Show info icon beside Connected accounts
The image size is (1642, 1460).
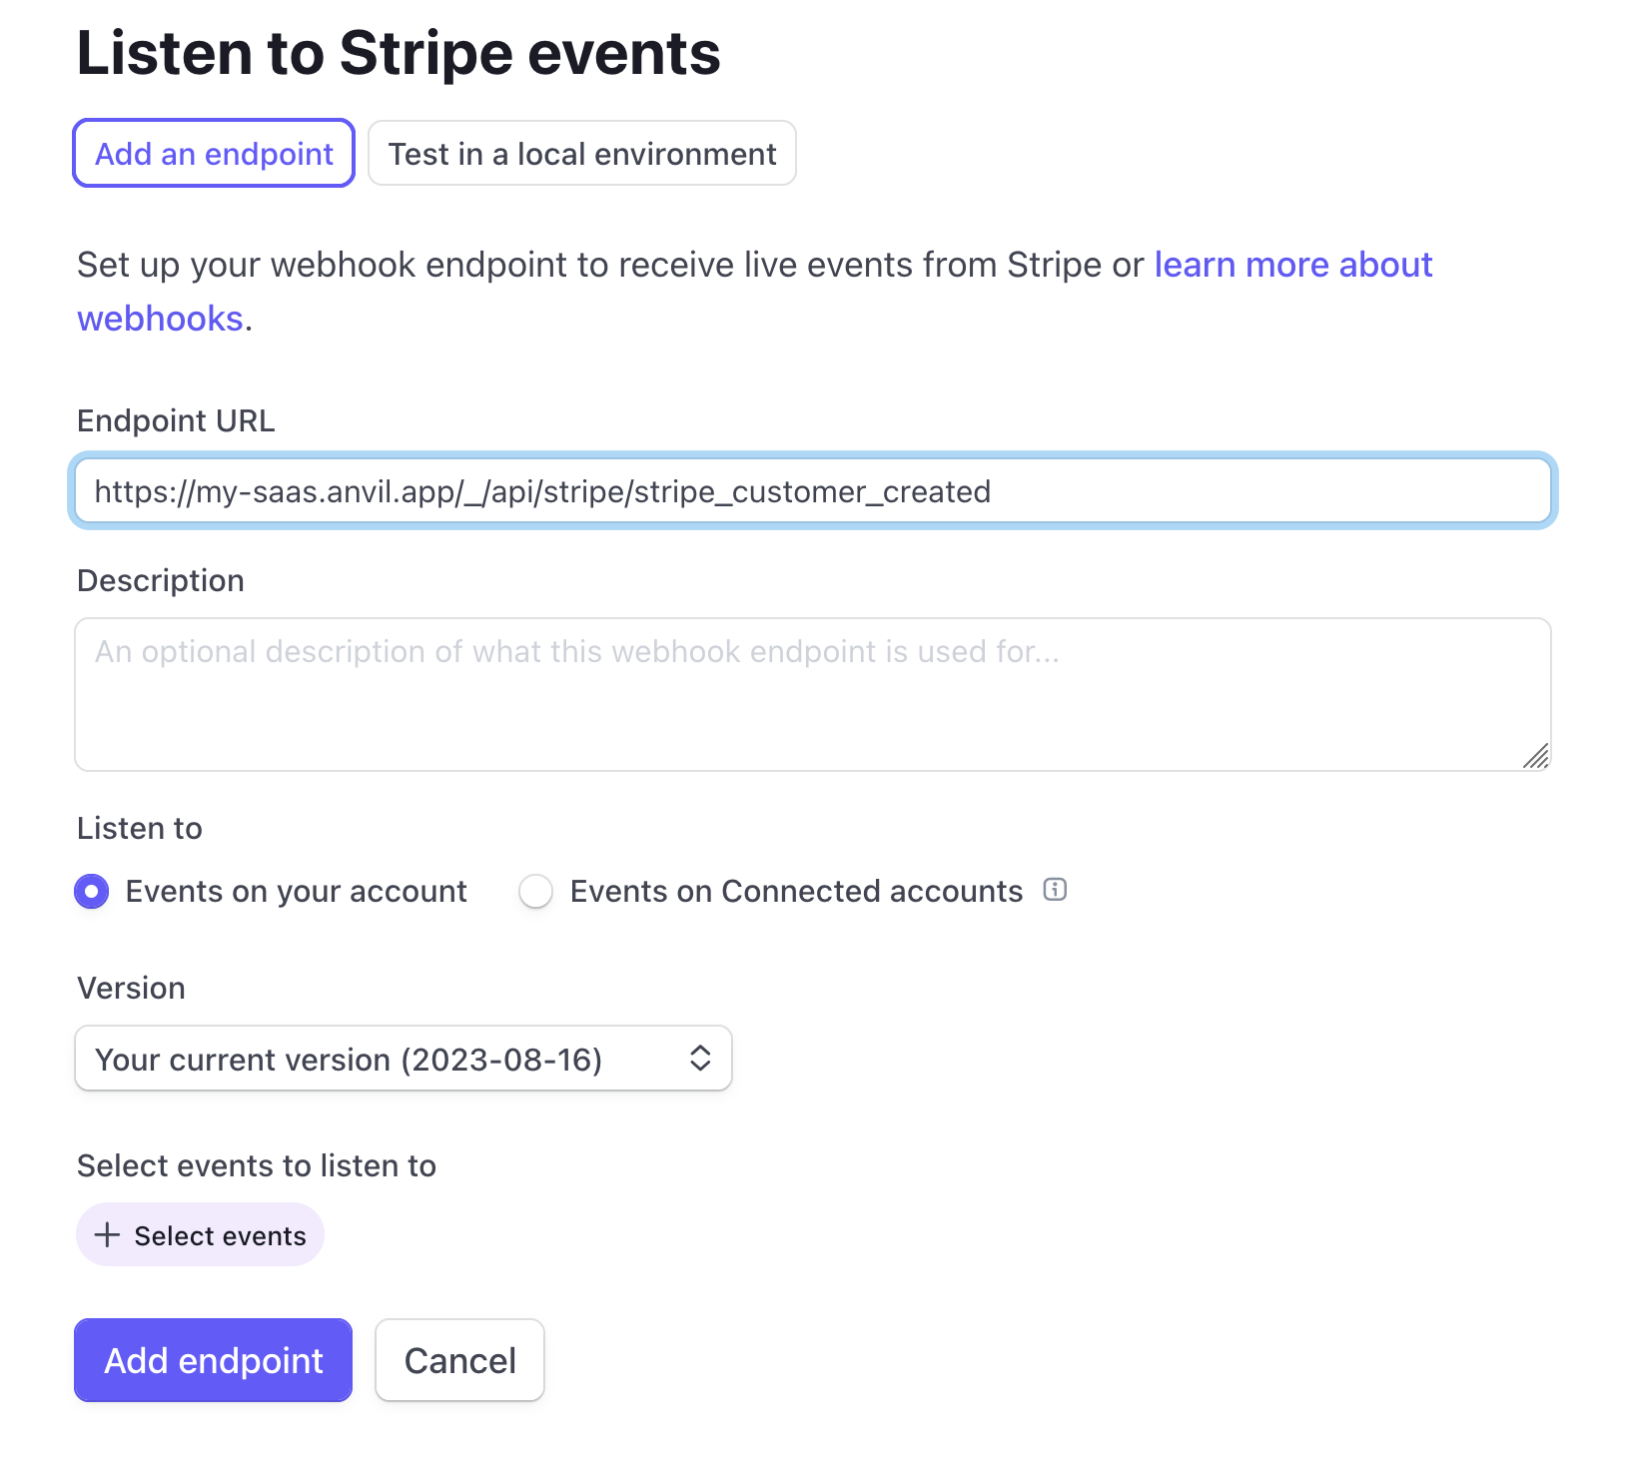tap(1055, 890)
